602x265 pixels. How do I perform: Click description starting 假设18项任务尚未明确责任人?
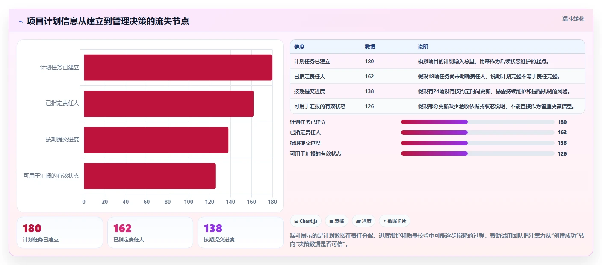pyautogui.click(x=489, y=77)
